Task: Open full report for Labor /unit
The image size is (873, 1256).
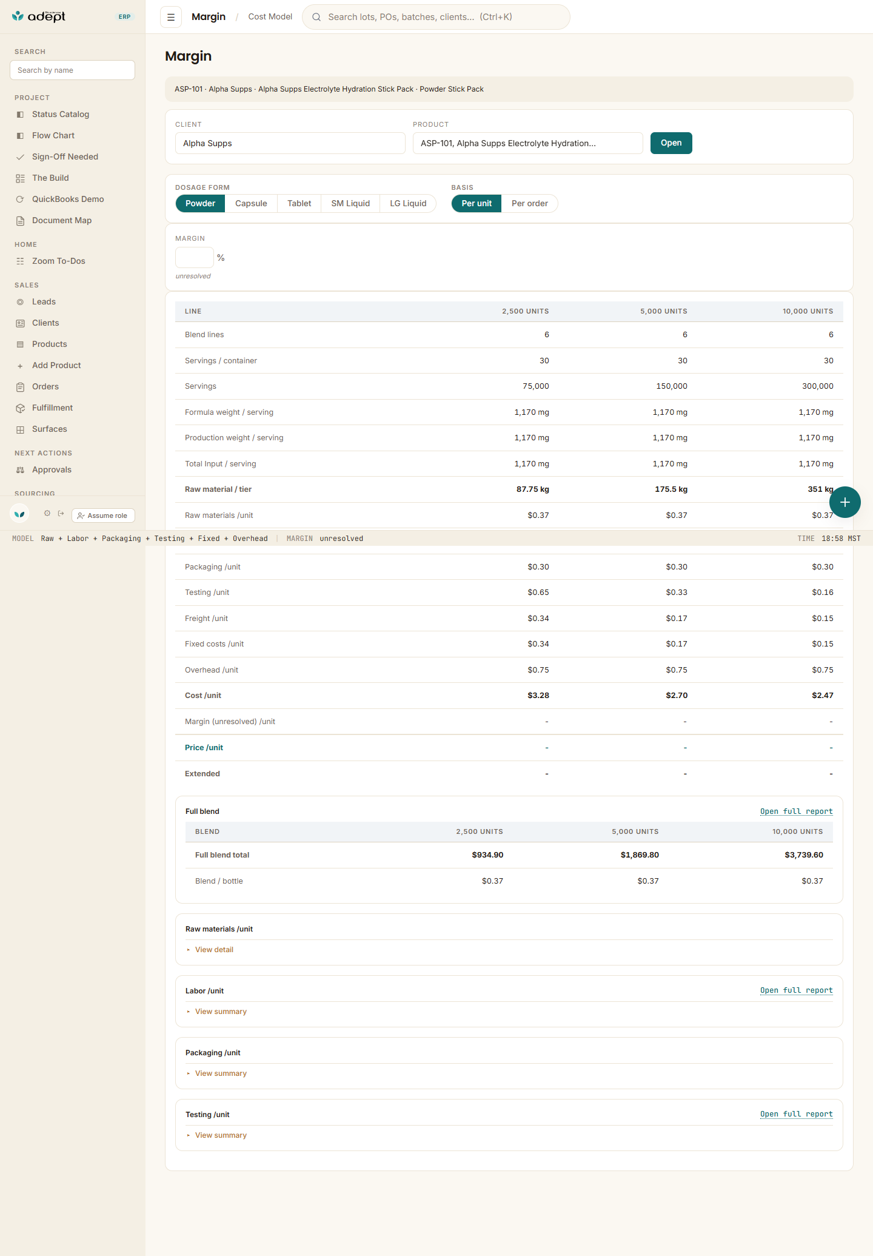Action: [797, 990]
